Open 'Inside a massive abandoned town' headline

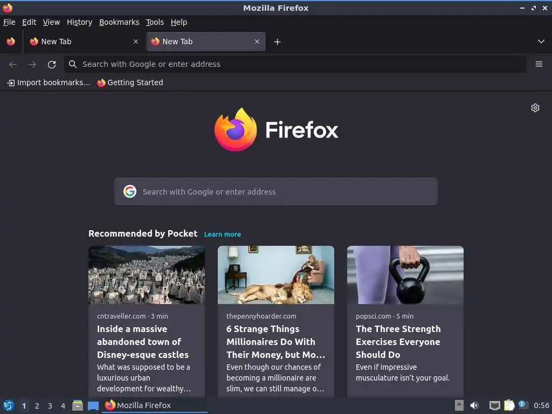tap(143, 342)
